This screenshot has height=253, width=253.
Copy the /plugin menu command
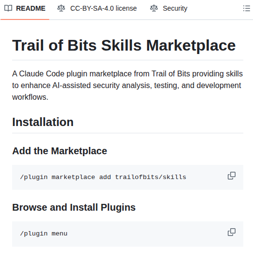tap(232, 232)
